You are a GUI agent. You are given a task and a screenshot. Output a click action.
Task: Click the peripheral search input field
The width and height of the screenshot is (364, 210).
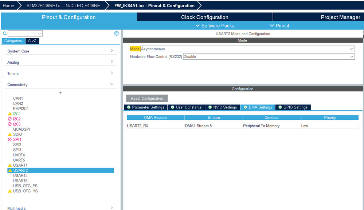(23, 33)
